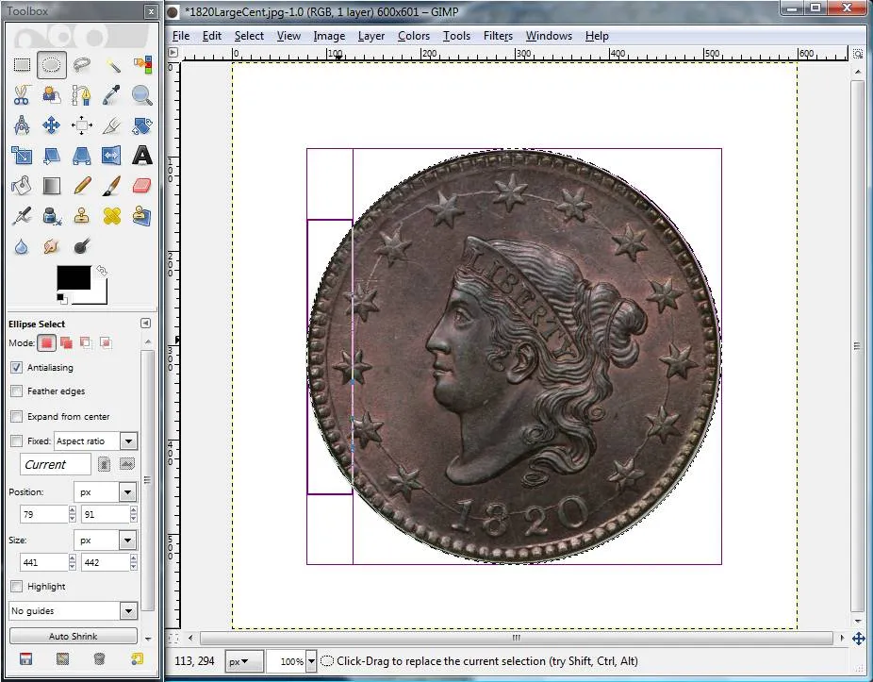Click the delete tool options trash button
Screen dimensions: 873x682
(x=99, y=659)
